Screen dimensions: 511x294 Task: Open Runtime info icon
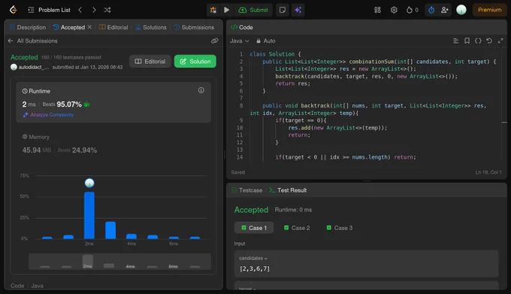[x=201, y=90]
